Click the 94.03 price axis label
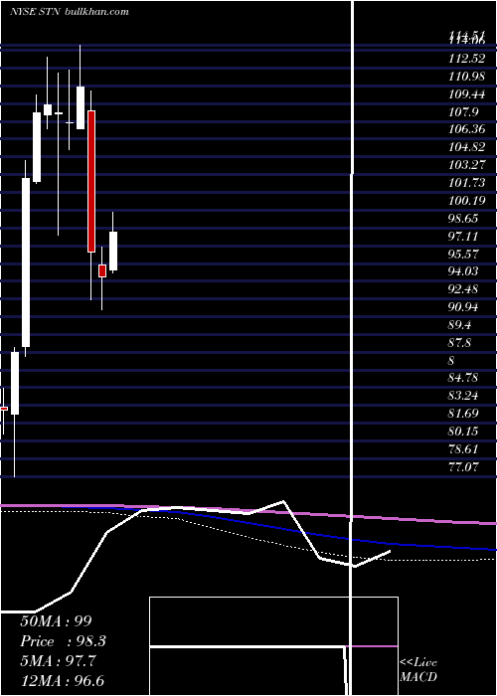This screenshot has width=497, height=696. tap(463, 271)
